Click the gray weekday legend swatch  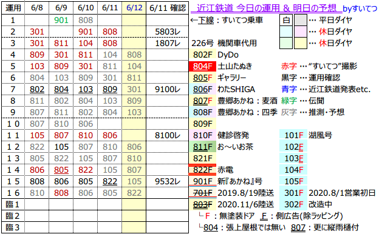(x=301, y=20)
